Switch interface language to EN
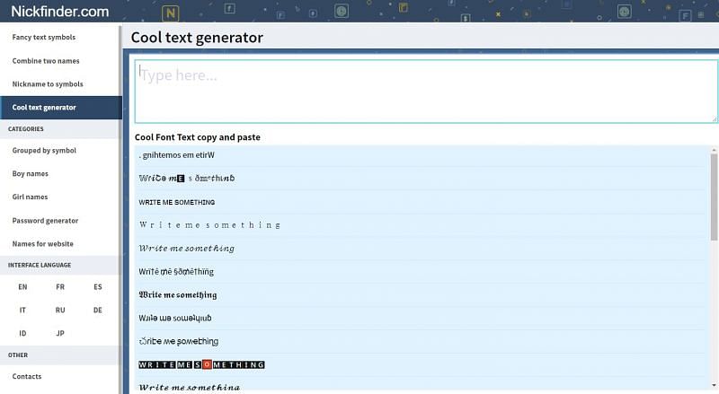 [22, 287]
